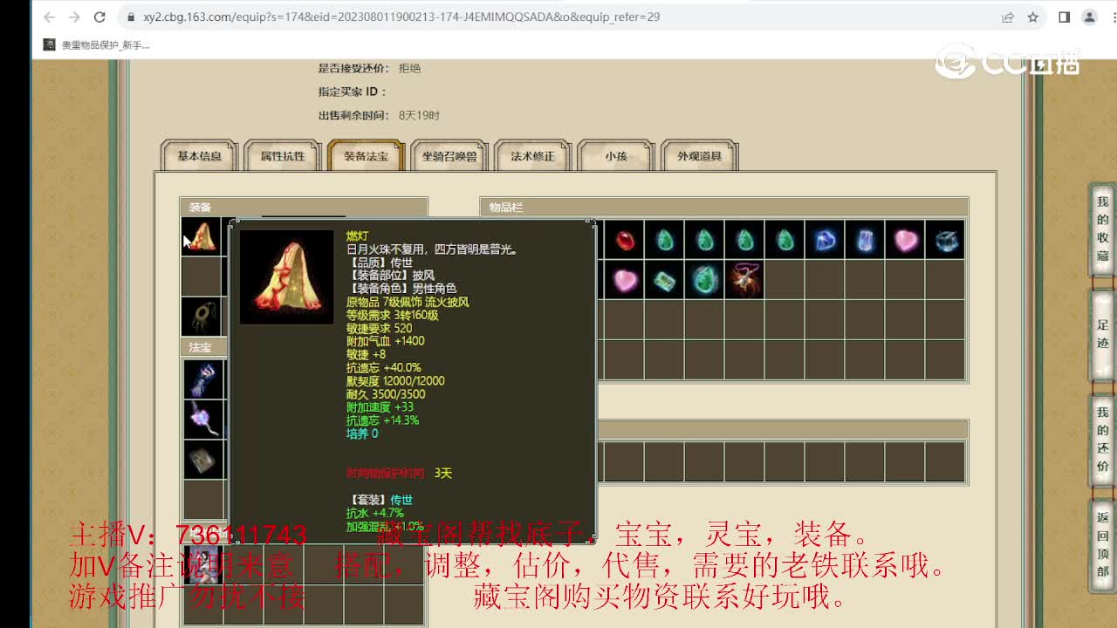Click the 抗遗忘 +14.3% stat
1117x628 pixels.
coord(382,420)
